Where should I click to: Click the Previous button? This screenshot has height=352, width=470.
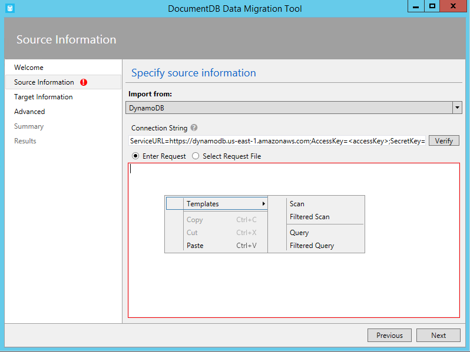point(389,335)
